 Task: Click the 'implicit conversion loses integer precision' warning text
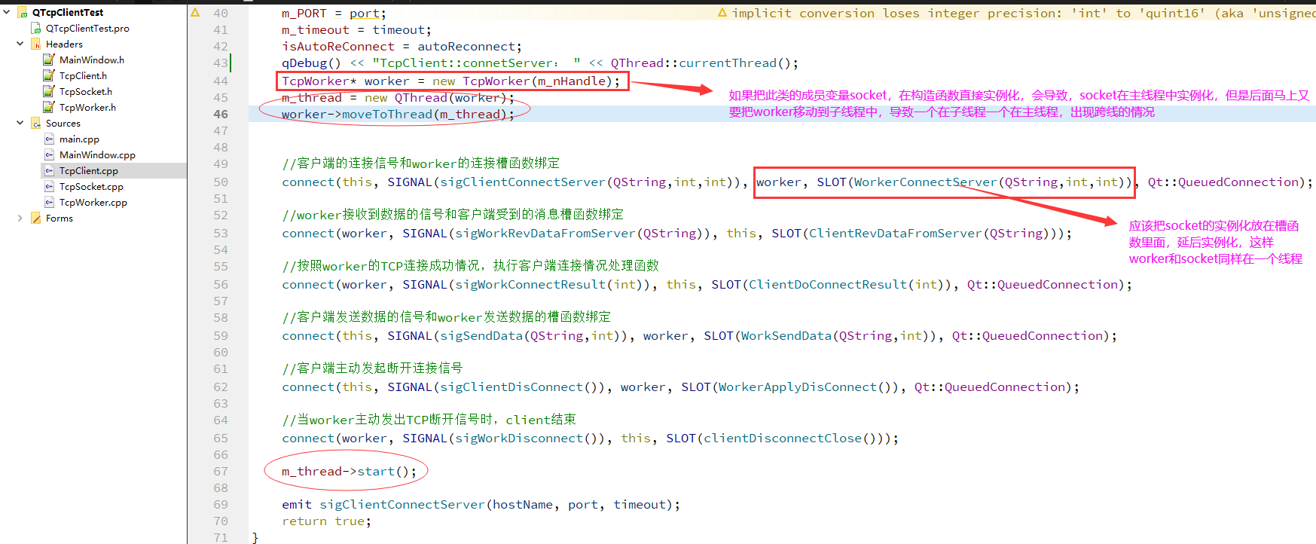(x=1024, y=13)
